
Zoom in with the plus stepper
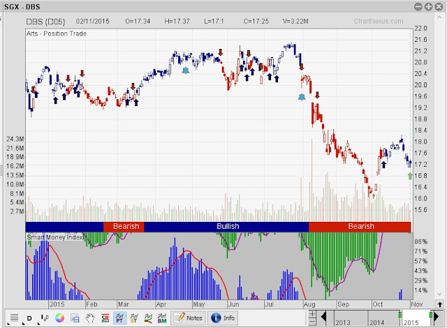[312, 314]
